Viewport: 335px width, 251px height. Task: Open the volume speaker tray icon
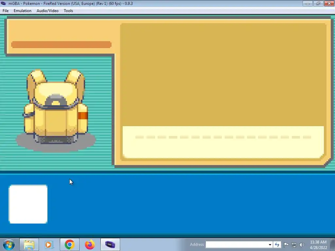302,245
